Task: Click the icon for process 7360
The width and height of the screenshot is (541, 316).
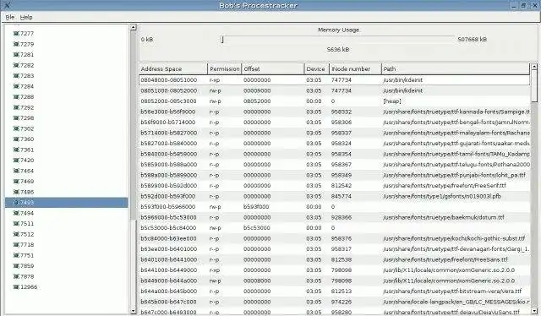Action: (x=16, y=139)
